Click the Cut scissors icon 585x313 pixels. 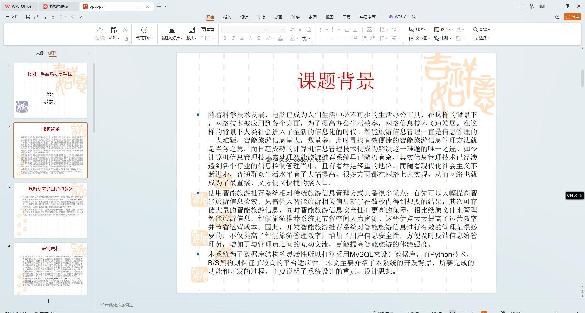tap(125, 30)
